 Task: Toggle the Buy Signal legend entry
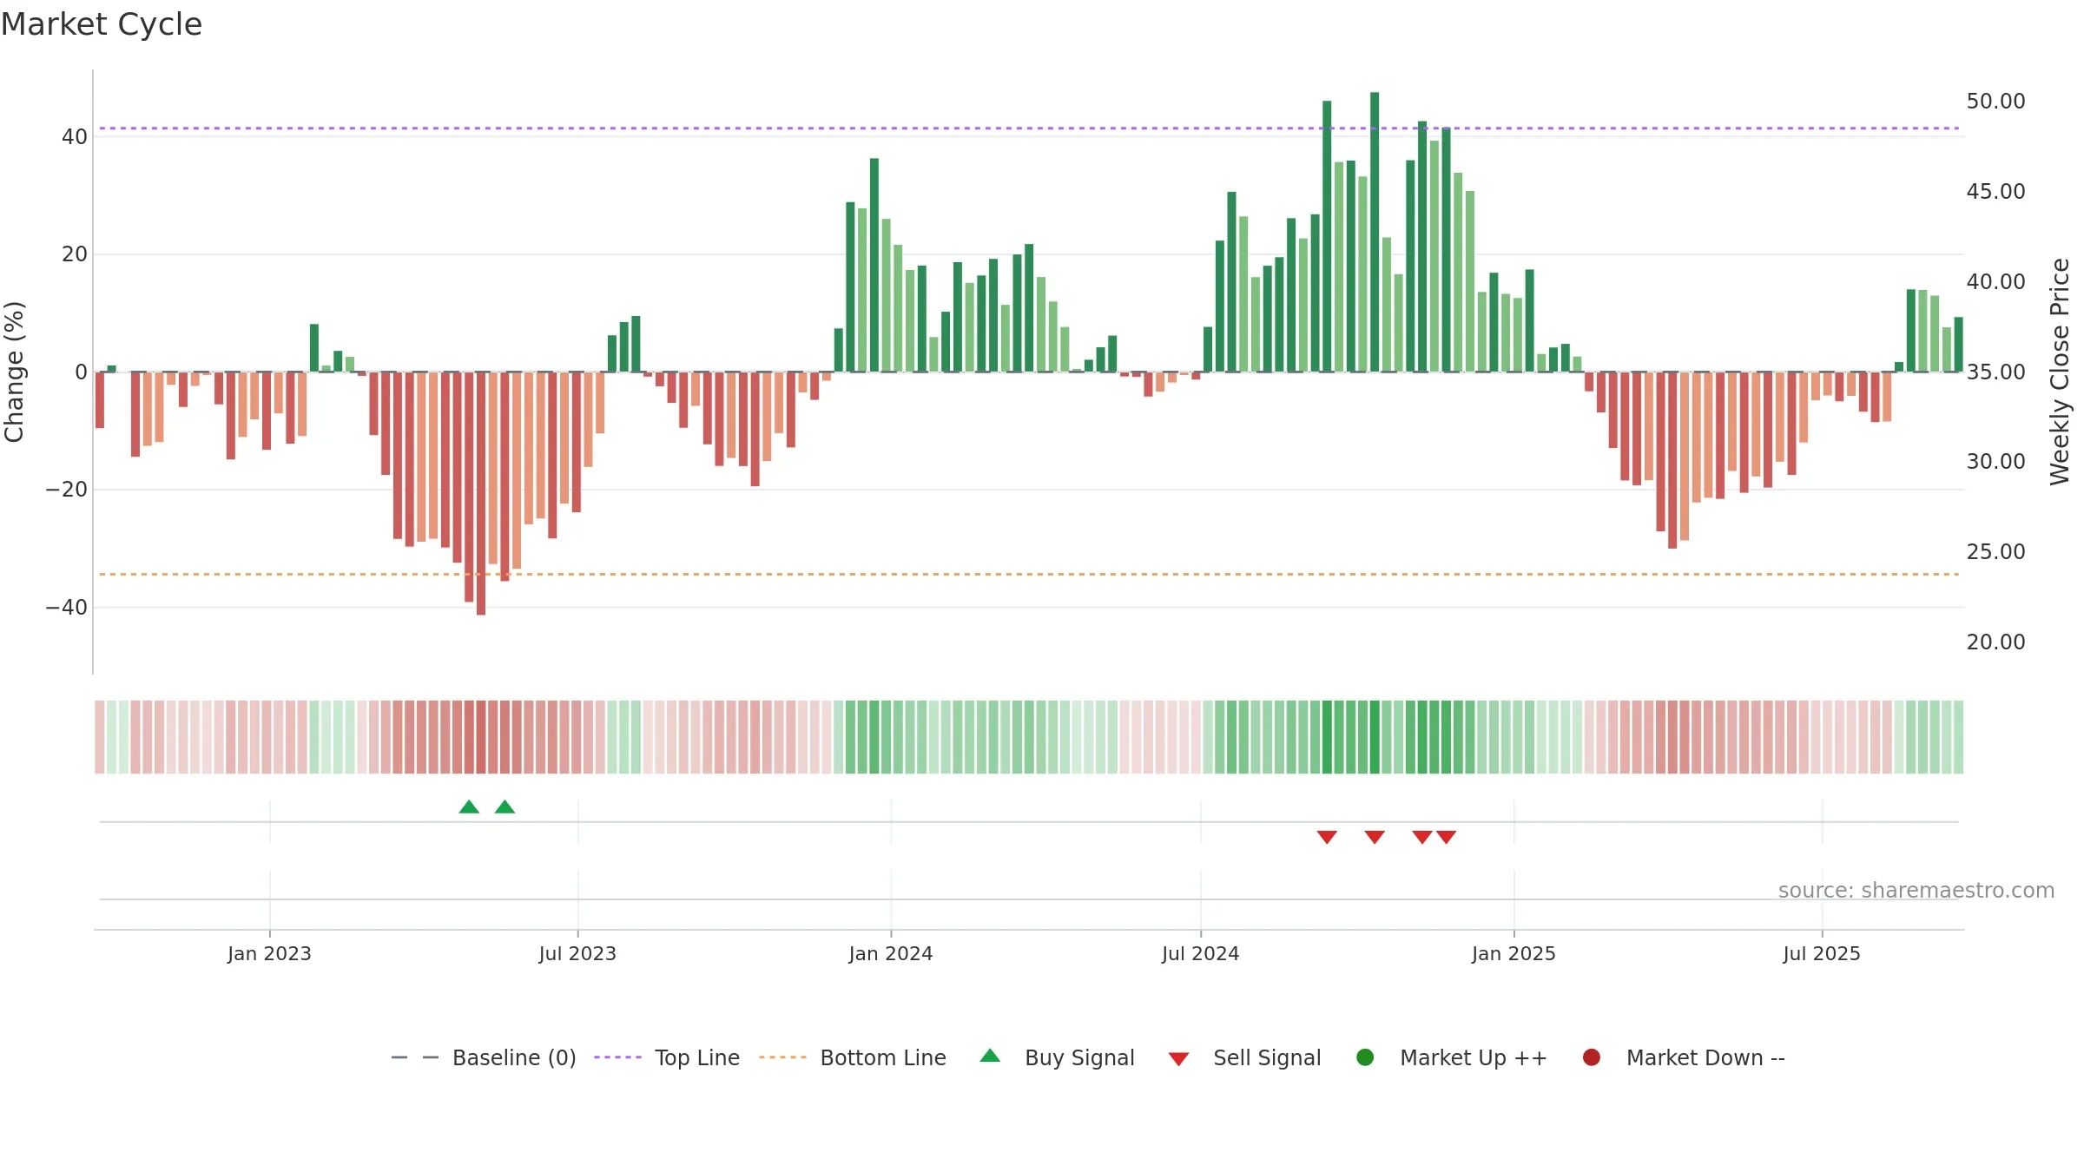1057,1057
